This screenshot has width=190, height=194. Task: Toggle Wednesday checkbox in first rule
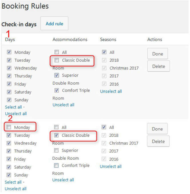[9, 68]
